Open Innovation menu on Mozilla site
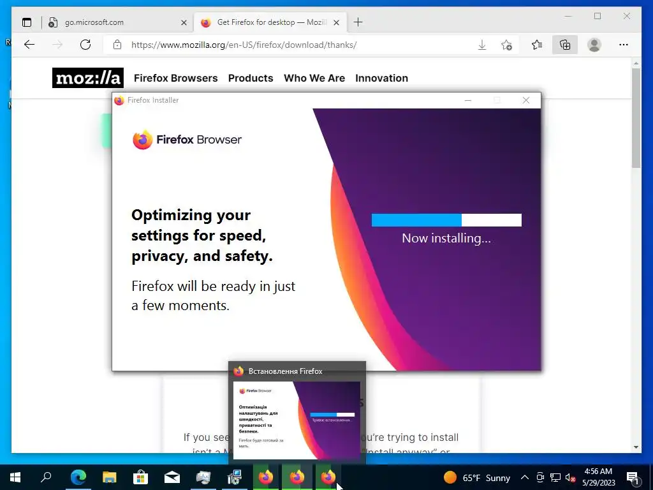 click(381, 78)
